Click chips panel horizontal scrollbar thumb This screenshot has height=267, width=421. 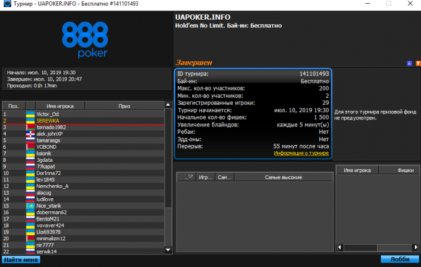(360, 247)
